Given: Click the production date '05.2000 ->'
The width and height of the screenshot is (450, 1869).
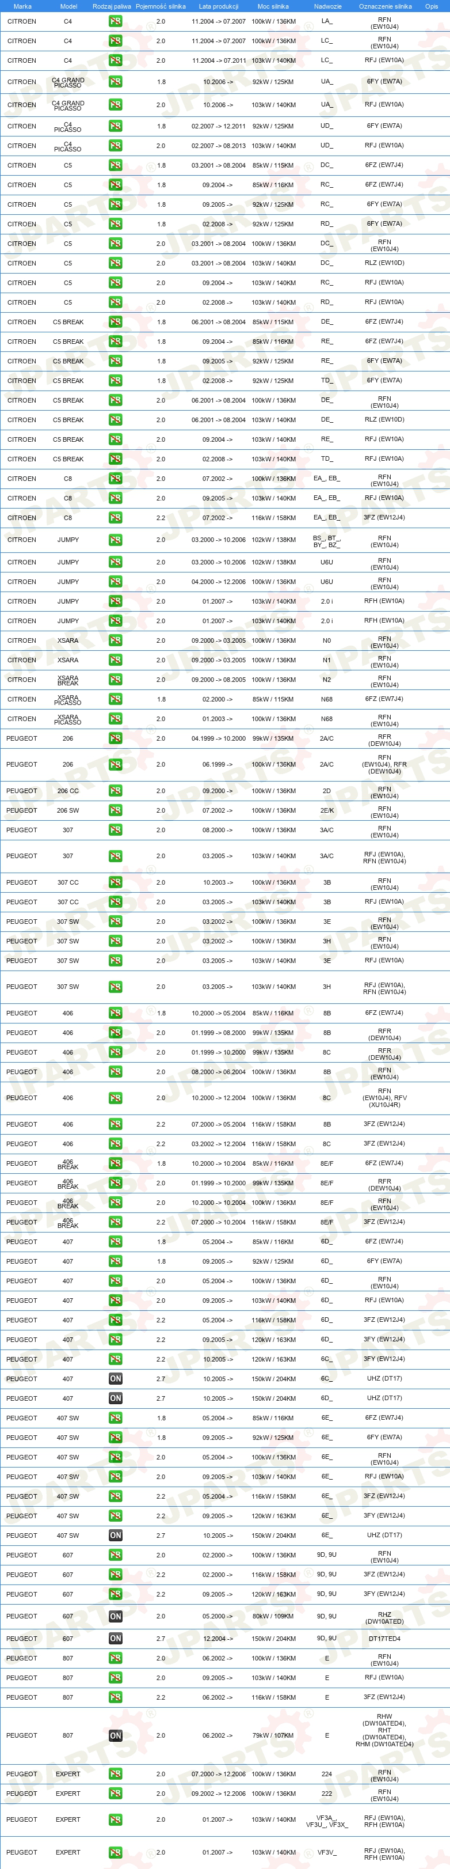Looking at the screenshot, I should (218, 1616).
